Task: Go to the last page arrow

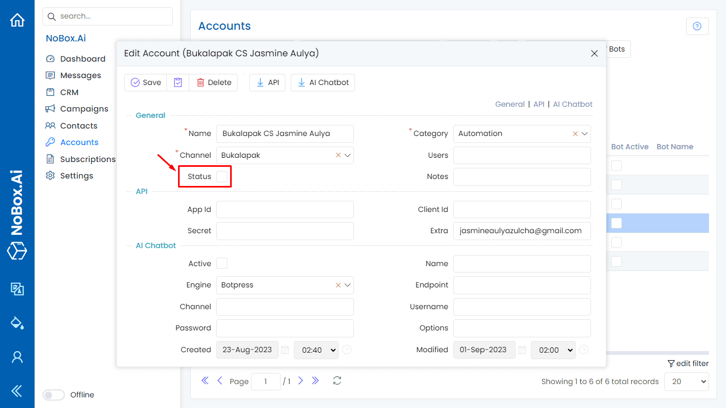Action: 315,381
